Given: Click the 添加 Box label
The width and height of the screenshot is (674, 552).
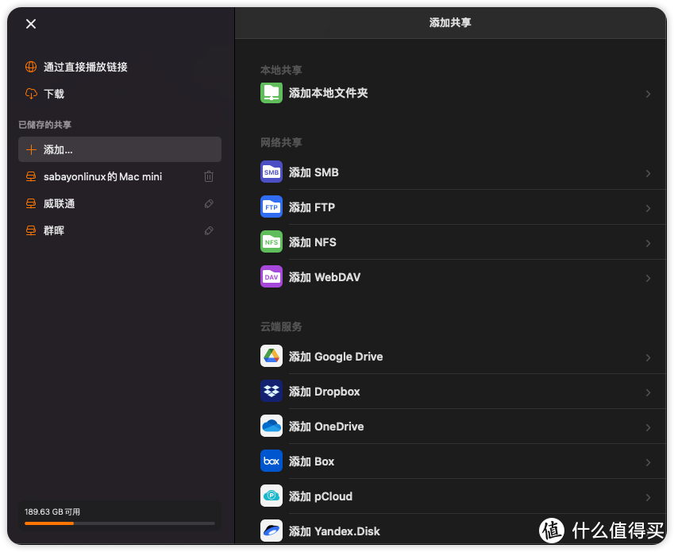Looking at the screenshot, I should (311, 461).
